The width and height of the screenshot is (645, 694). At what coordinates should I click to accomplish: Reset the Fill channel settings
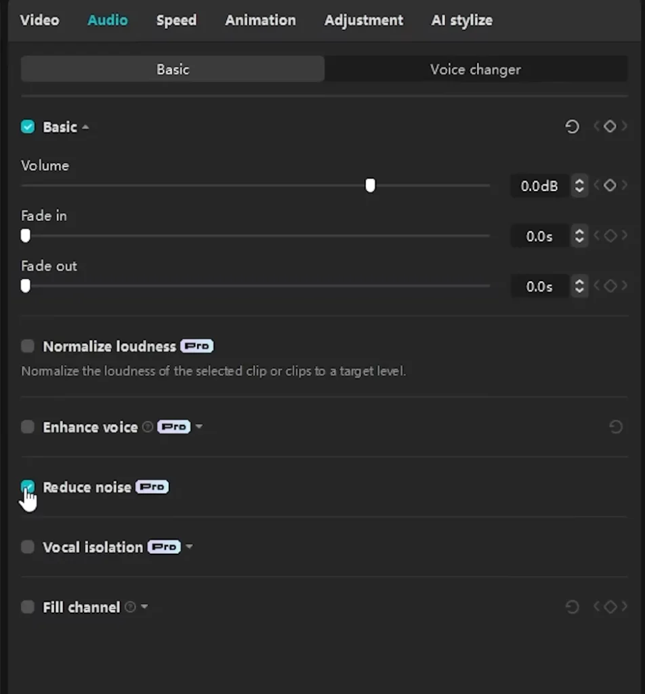573,607
